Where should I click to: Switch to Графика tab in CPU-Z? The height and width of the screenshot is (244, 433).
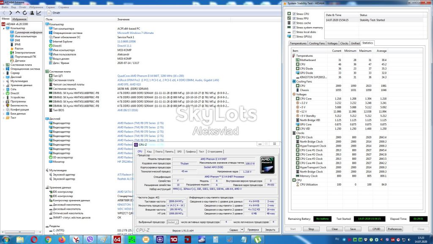[191, 152]
